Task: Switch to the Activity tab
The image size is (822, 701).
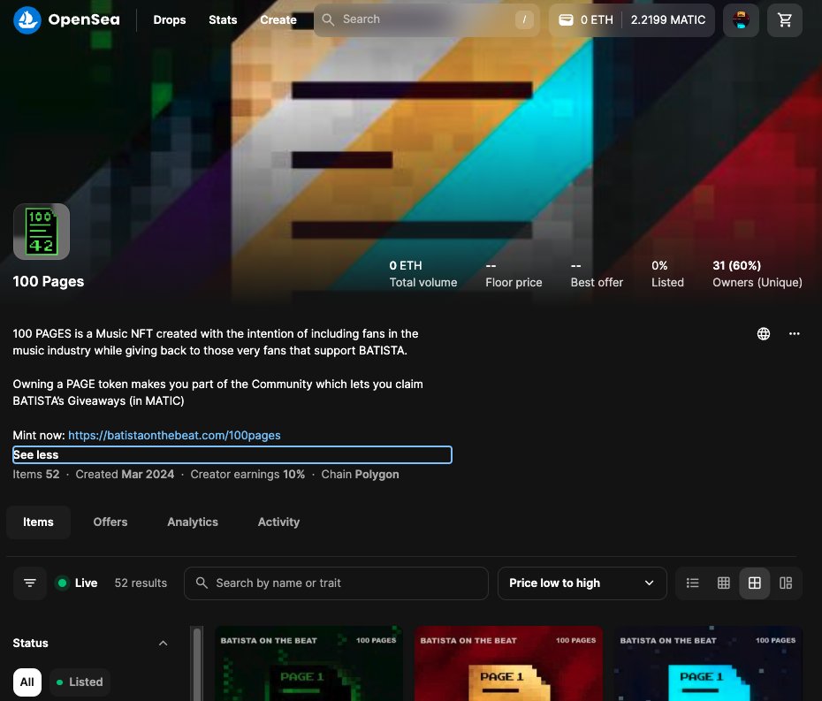Action: click(x=278, y=522)
